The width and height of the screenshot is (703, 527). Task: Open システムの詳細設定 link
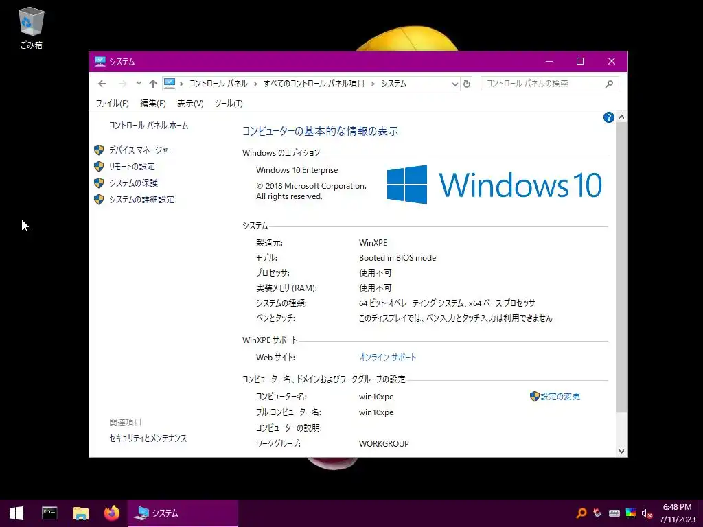pos(141,200)
